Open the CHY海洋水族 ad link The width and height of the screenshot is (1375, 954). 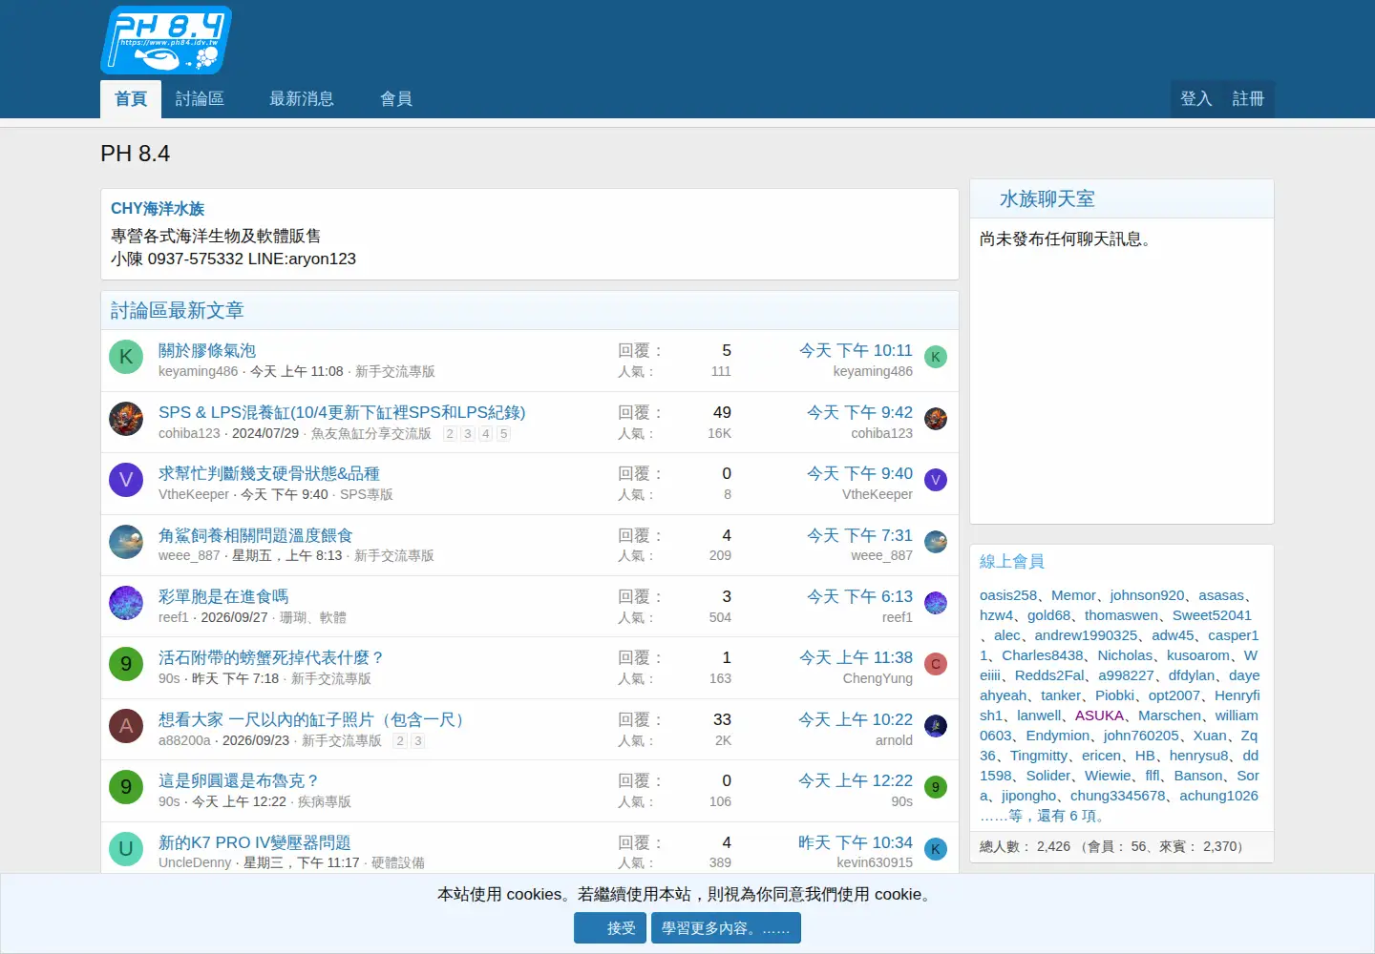point(158,209)
